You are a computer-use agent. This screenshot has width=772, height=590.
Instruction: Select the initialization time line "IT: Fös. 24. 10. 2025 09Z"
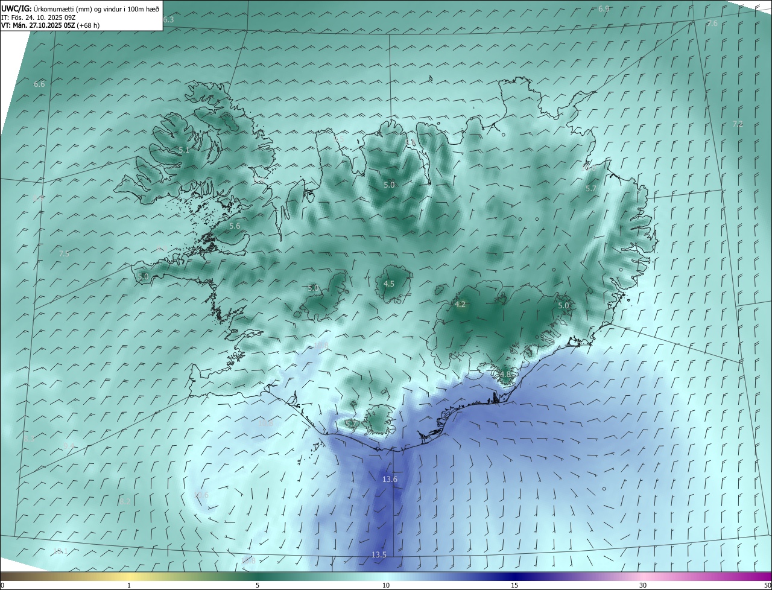pyautogui.click(x=39, y=17)
